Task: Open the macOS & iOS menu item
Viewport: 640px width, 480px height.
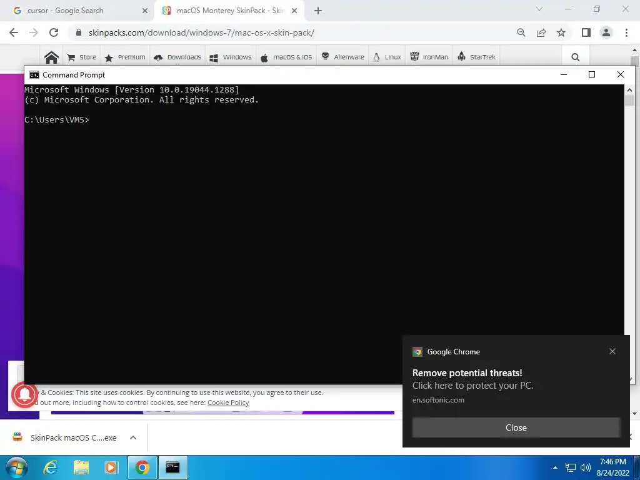Action: pos(286,57)
